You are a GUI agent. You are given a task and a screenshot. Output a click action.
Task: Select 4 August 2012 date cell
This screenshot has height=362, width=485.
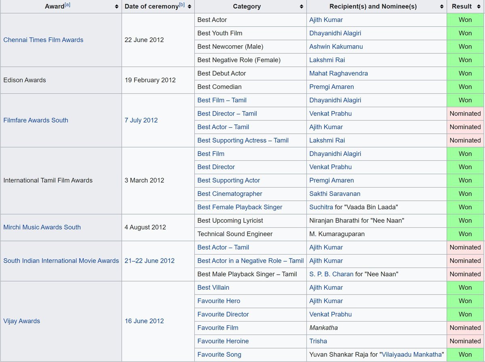(x=158, y=227)
